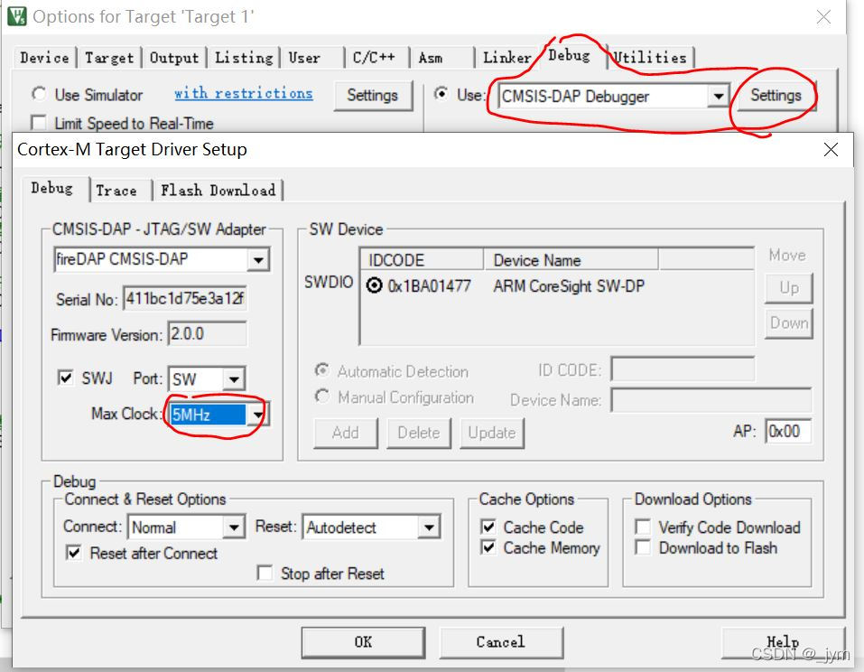This screenshot has width=864, height=672.
Task: Expand the CMSIS-DAP Debugger dropdown
Action: 718,97
